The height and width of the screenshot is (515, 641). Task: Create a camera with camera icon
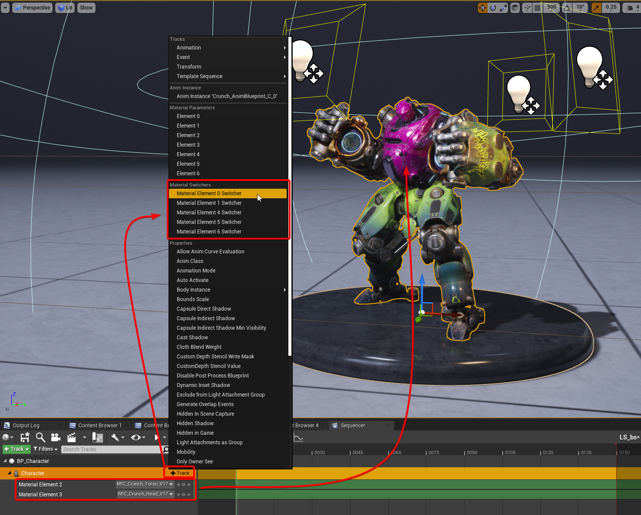[x=56, y=437]
